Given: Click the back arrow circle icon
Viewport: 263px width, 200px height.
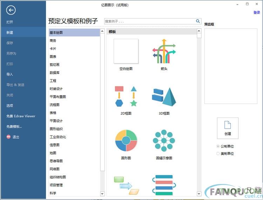Looking at the screenshot, I should (x=11, y=10).
